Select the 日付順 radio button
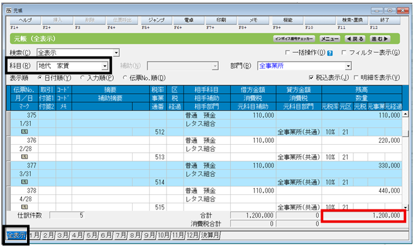 tap(40, 77)
